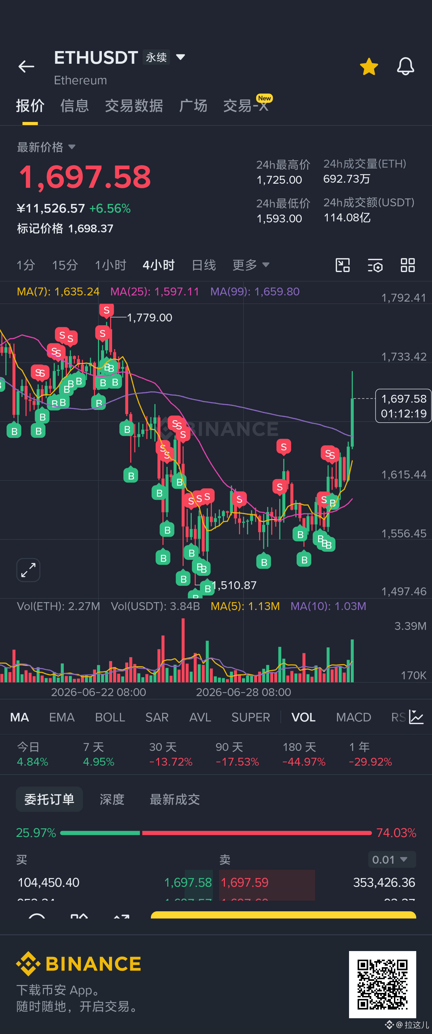This screenshot has height=1034, width=432.
Task: Toggle the AVL indicator
Action: [200, 717]
